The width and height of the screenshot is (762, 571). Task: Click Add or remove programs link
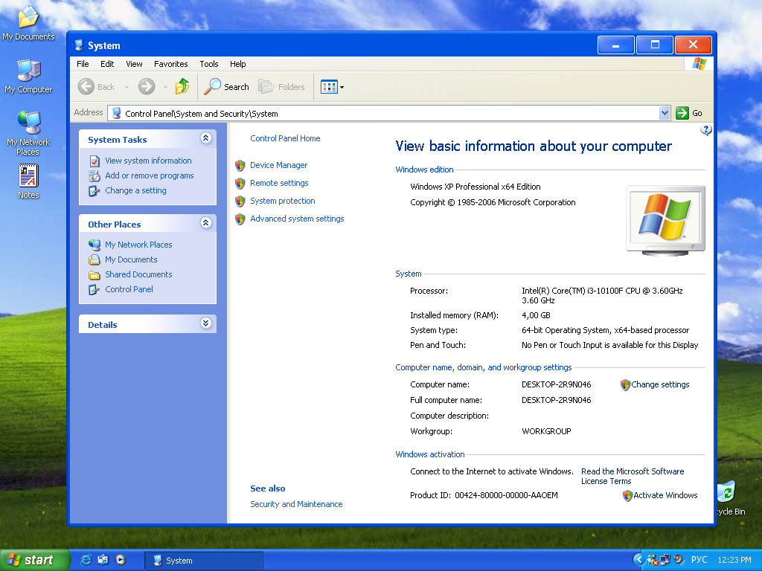149,175
